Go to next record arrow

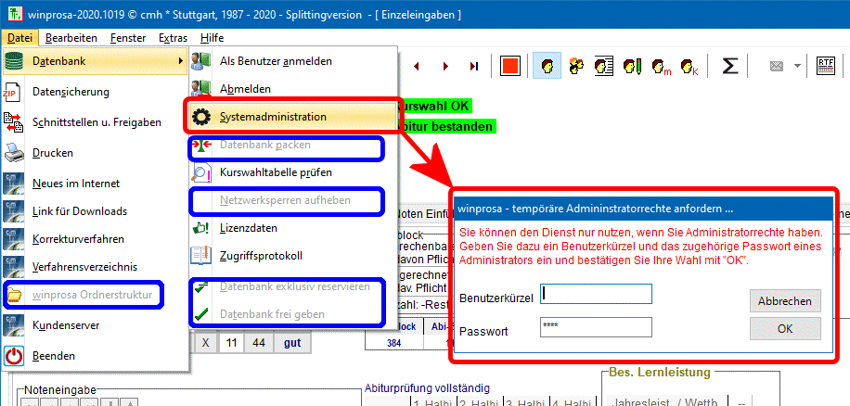coord(445,66)
